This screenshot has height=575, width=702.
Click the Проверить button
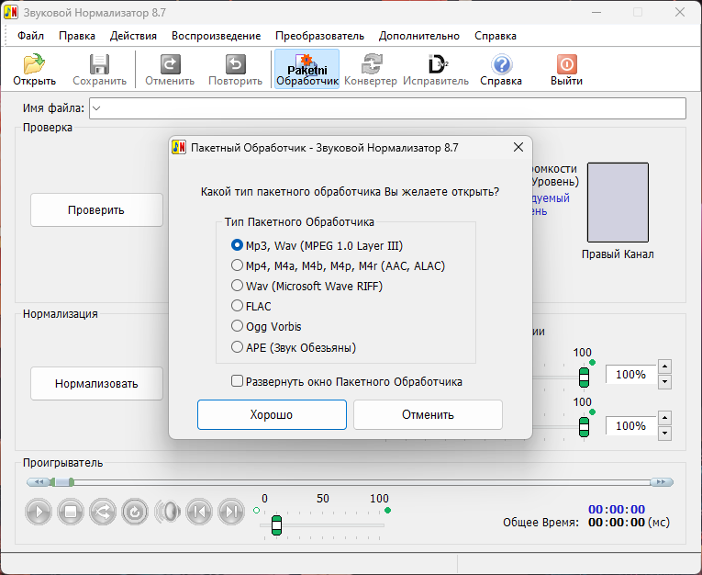coord(96,209)
